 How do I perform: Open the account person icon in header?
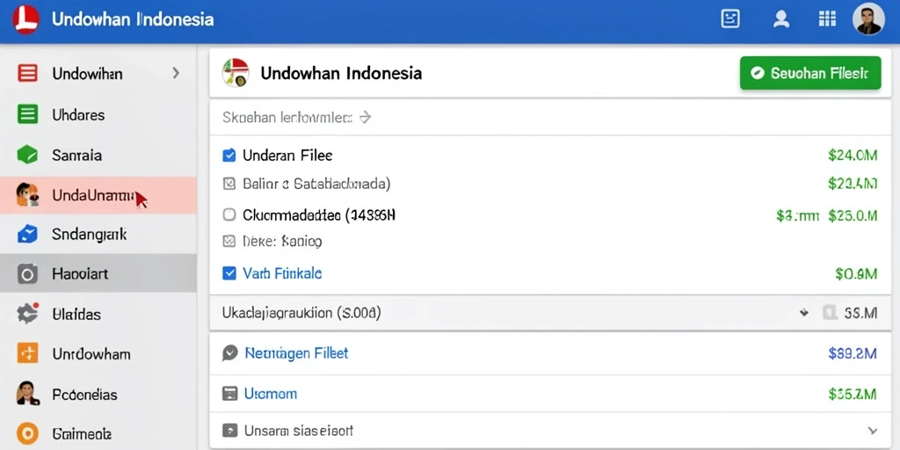coord(780,19)
